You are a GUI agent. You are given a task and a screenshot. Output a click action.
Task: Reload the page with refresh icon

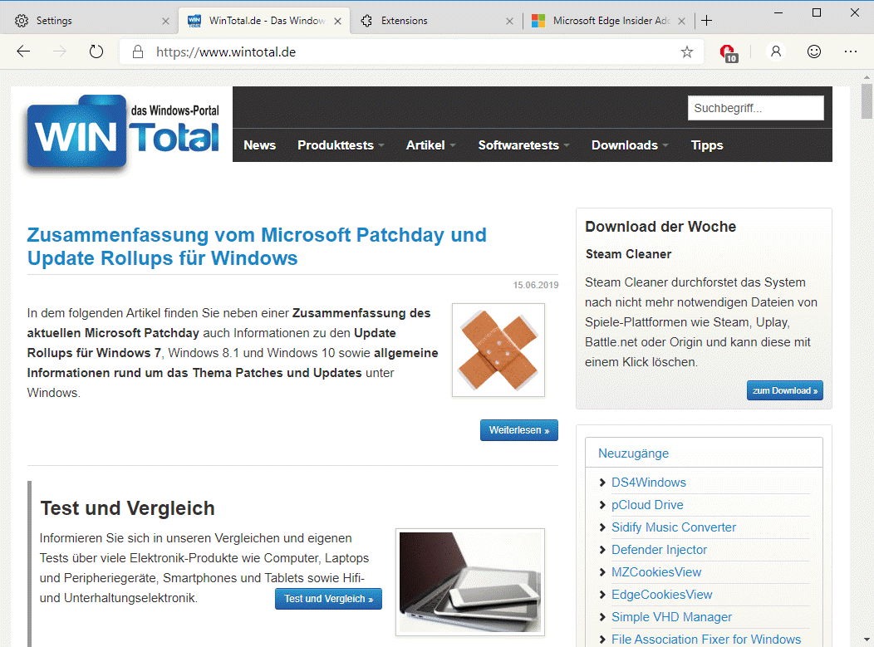click(x=96, y=51)
